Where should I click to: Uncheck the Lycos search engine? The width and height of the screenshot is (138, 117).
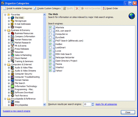click(x=50, y=51)
